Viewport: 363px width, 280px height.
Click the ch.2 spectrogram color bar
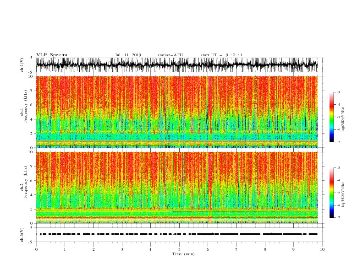coord(331,193)
